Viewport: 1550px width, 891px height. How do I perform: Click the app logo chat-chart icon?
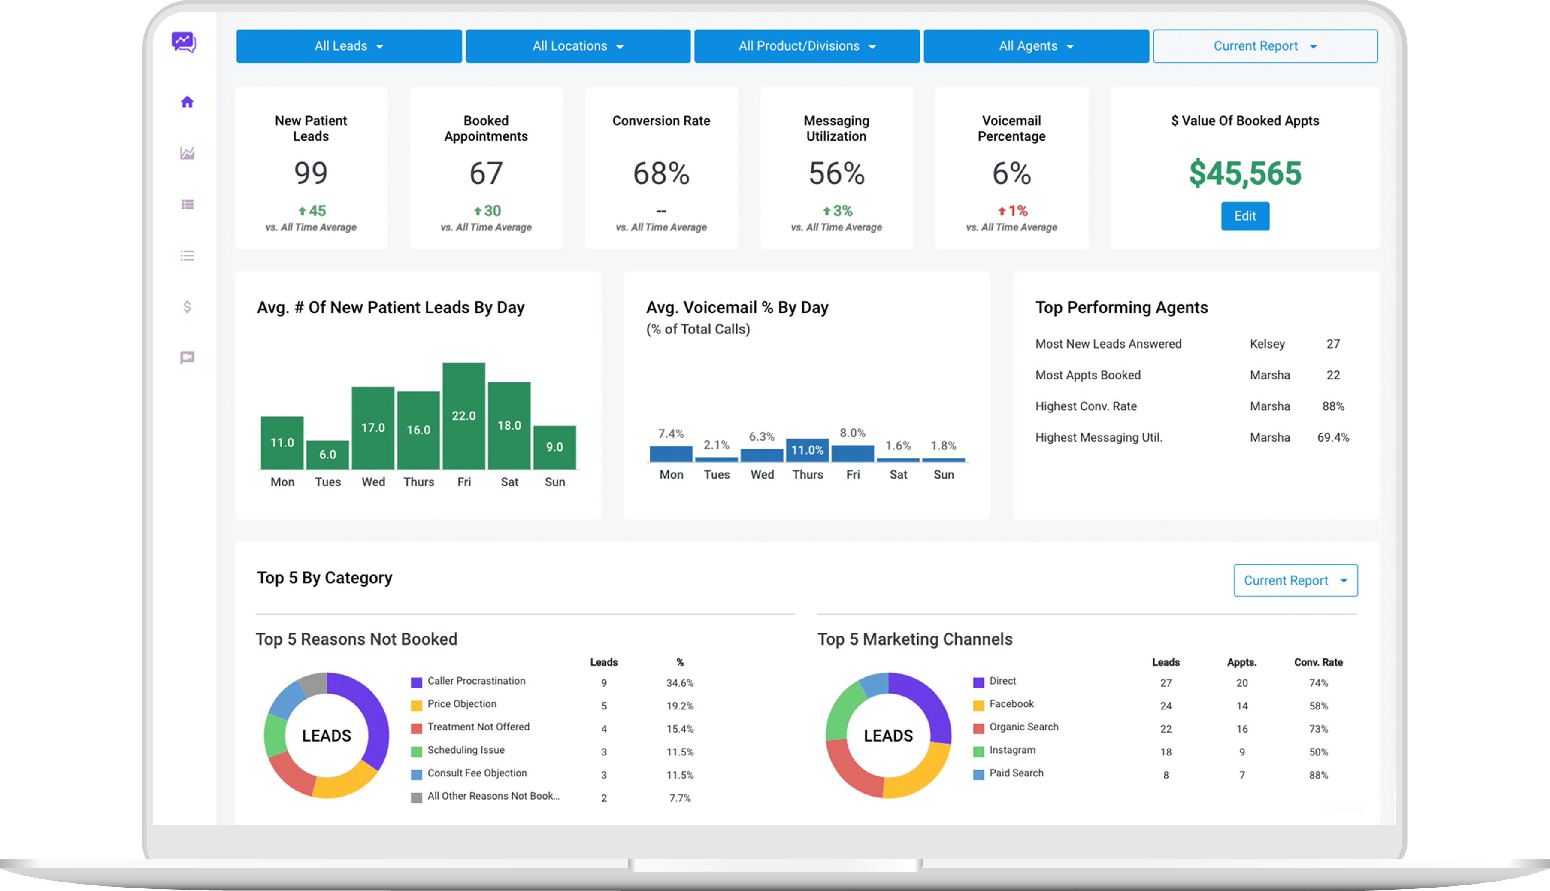(184, 42)
